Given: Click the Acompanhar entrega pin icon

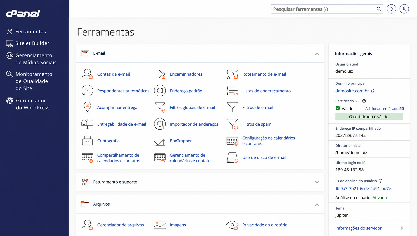Looking at the screenshot, I should pyautogui.click(x=87, y=107).
